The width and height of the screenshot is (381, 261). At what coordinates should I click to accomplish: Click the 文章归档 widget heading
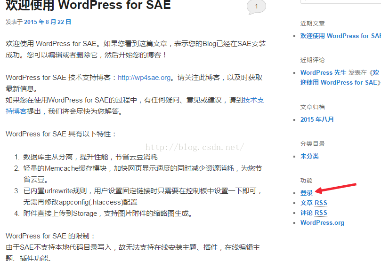pos(313,107)
